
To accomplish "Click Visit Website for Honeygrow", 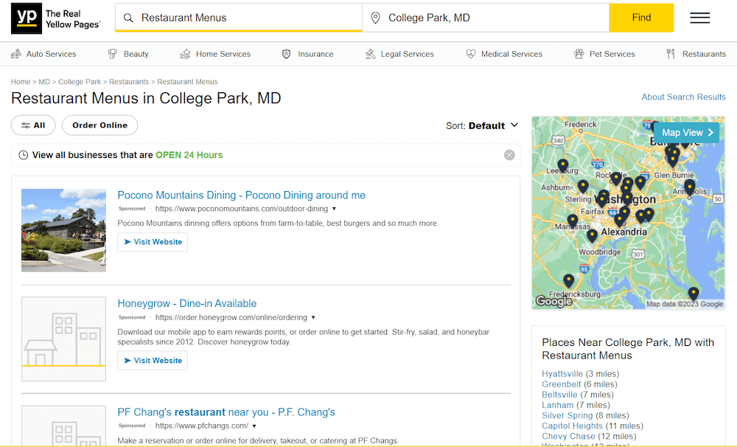I will click(x=153, y=361).
